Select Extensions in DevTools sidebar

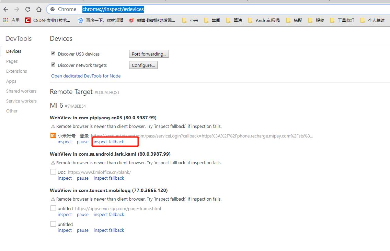coord(16,71)
